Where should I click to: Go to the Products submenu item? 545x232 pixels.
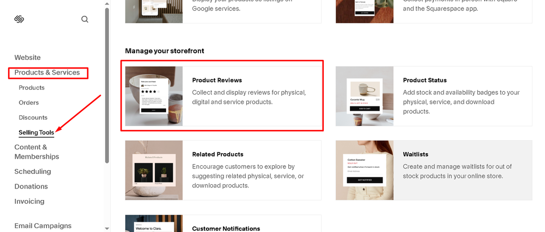pos(32,87)
